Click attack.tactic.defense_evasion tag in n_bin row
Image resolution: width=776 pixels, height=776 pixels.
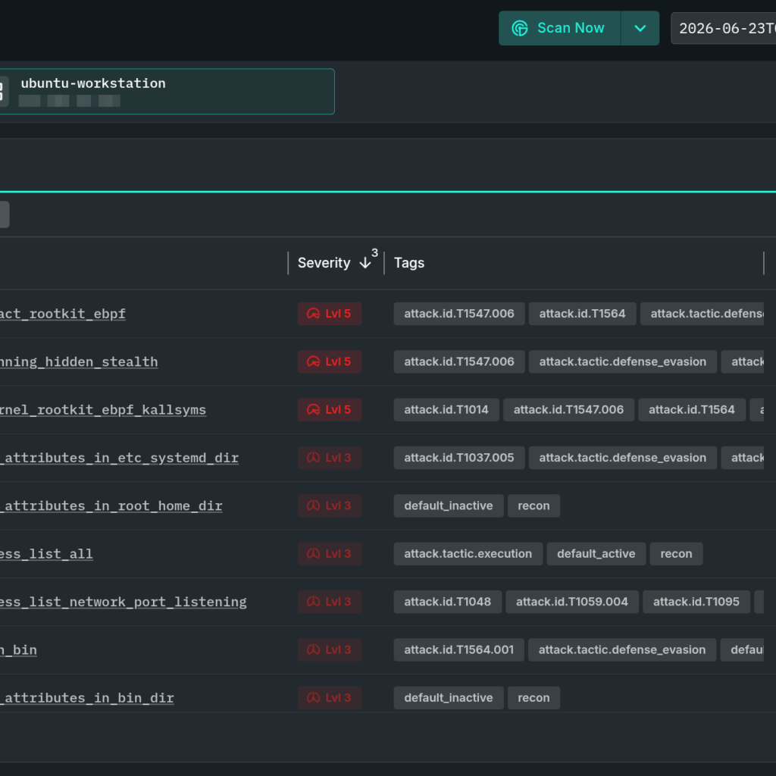[x=622, y=649]
